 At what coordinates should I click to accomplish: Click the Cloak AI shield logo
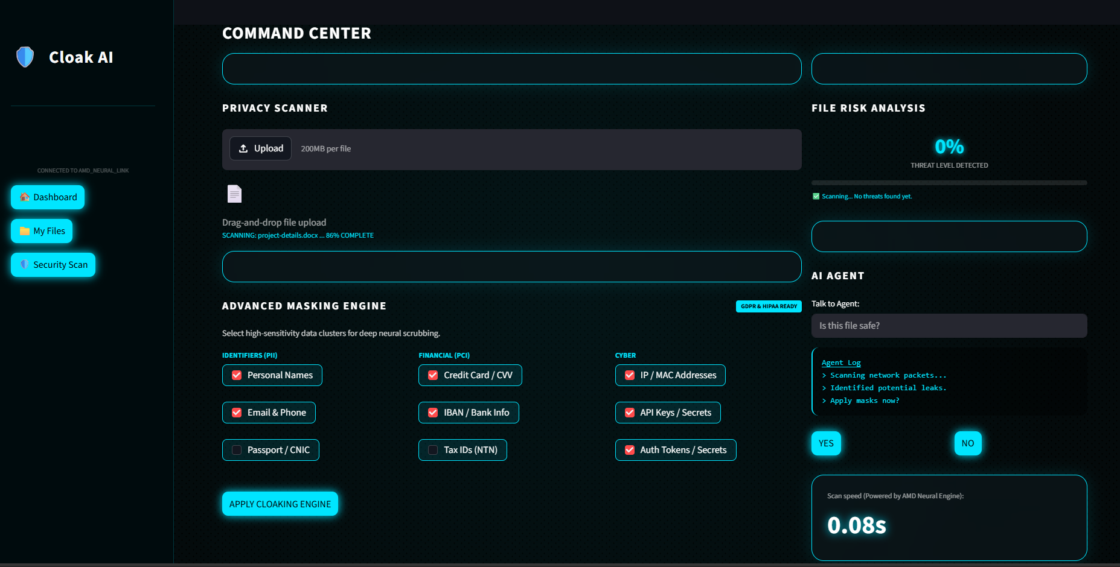[25, 57]
